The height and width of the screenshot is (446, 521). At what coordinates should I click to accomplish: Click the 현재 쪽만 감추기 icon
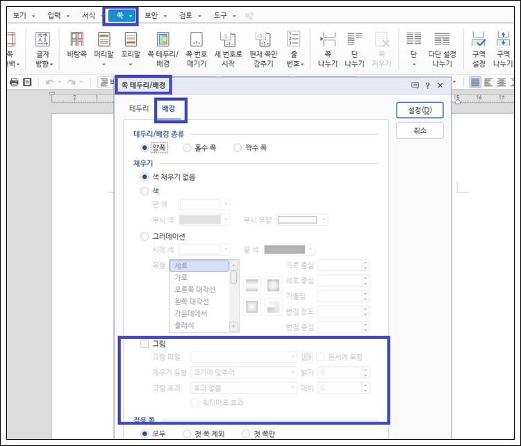(x=263, y=49)
